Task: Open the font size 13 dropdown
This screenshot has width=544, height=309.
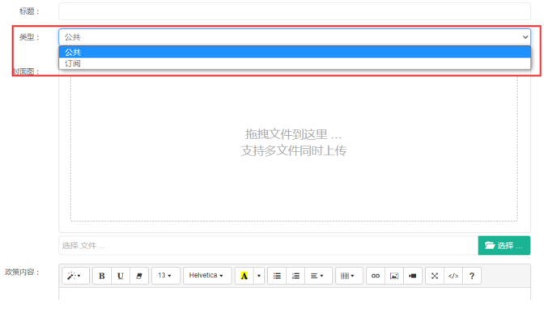Action: 165,276
